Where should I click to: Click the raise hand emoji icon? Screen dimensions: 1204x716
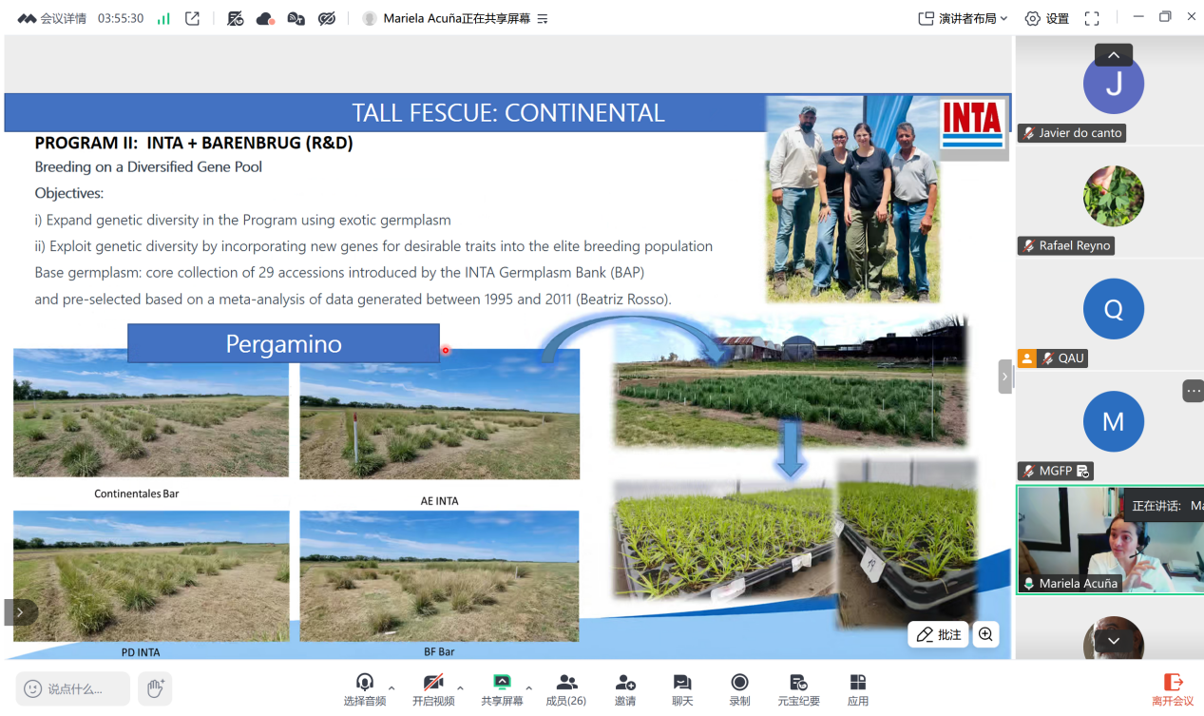click(x=155, y=687)
